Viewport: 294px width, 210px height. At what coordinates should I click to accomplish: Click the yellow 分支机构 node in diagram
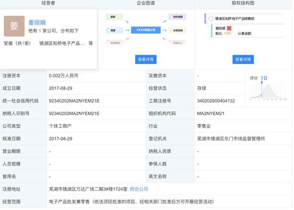point(177,30)
